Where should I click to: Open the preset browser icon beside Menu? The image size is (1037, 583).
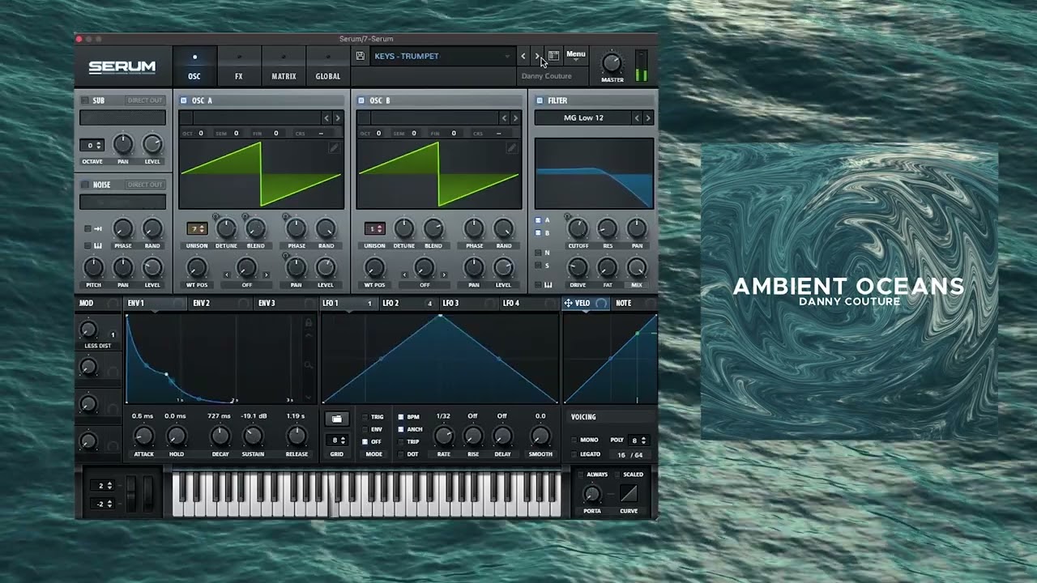click(x=553, y=56)
